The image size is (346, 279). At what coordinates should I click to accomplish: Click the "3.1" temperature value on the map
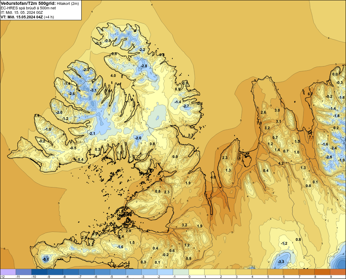279,121
